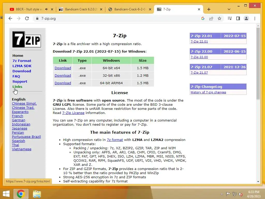This screenshot has width=265, height=199.
Task: Click the muted volume tray icon
Action: (240, 194)
